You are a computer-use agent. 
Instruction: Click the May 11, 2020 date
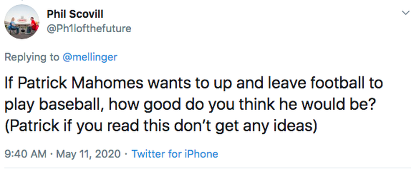coord(88,154)
